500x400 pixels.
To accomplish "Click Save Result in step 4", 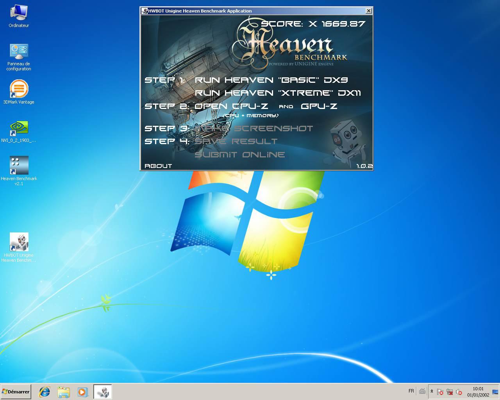I will (236, 141).
